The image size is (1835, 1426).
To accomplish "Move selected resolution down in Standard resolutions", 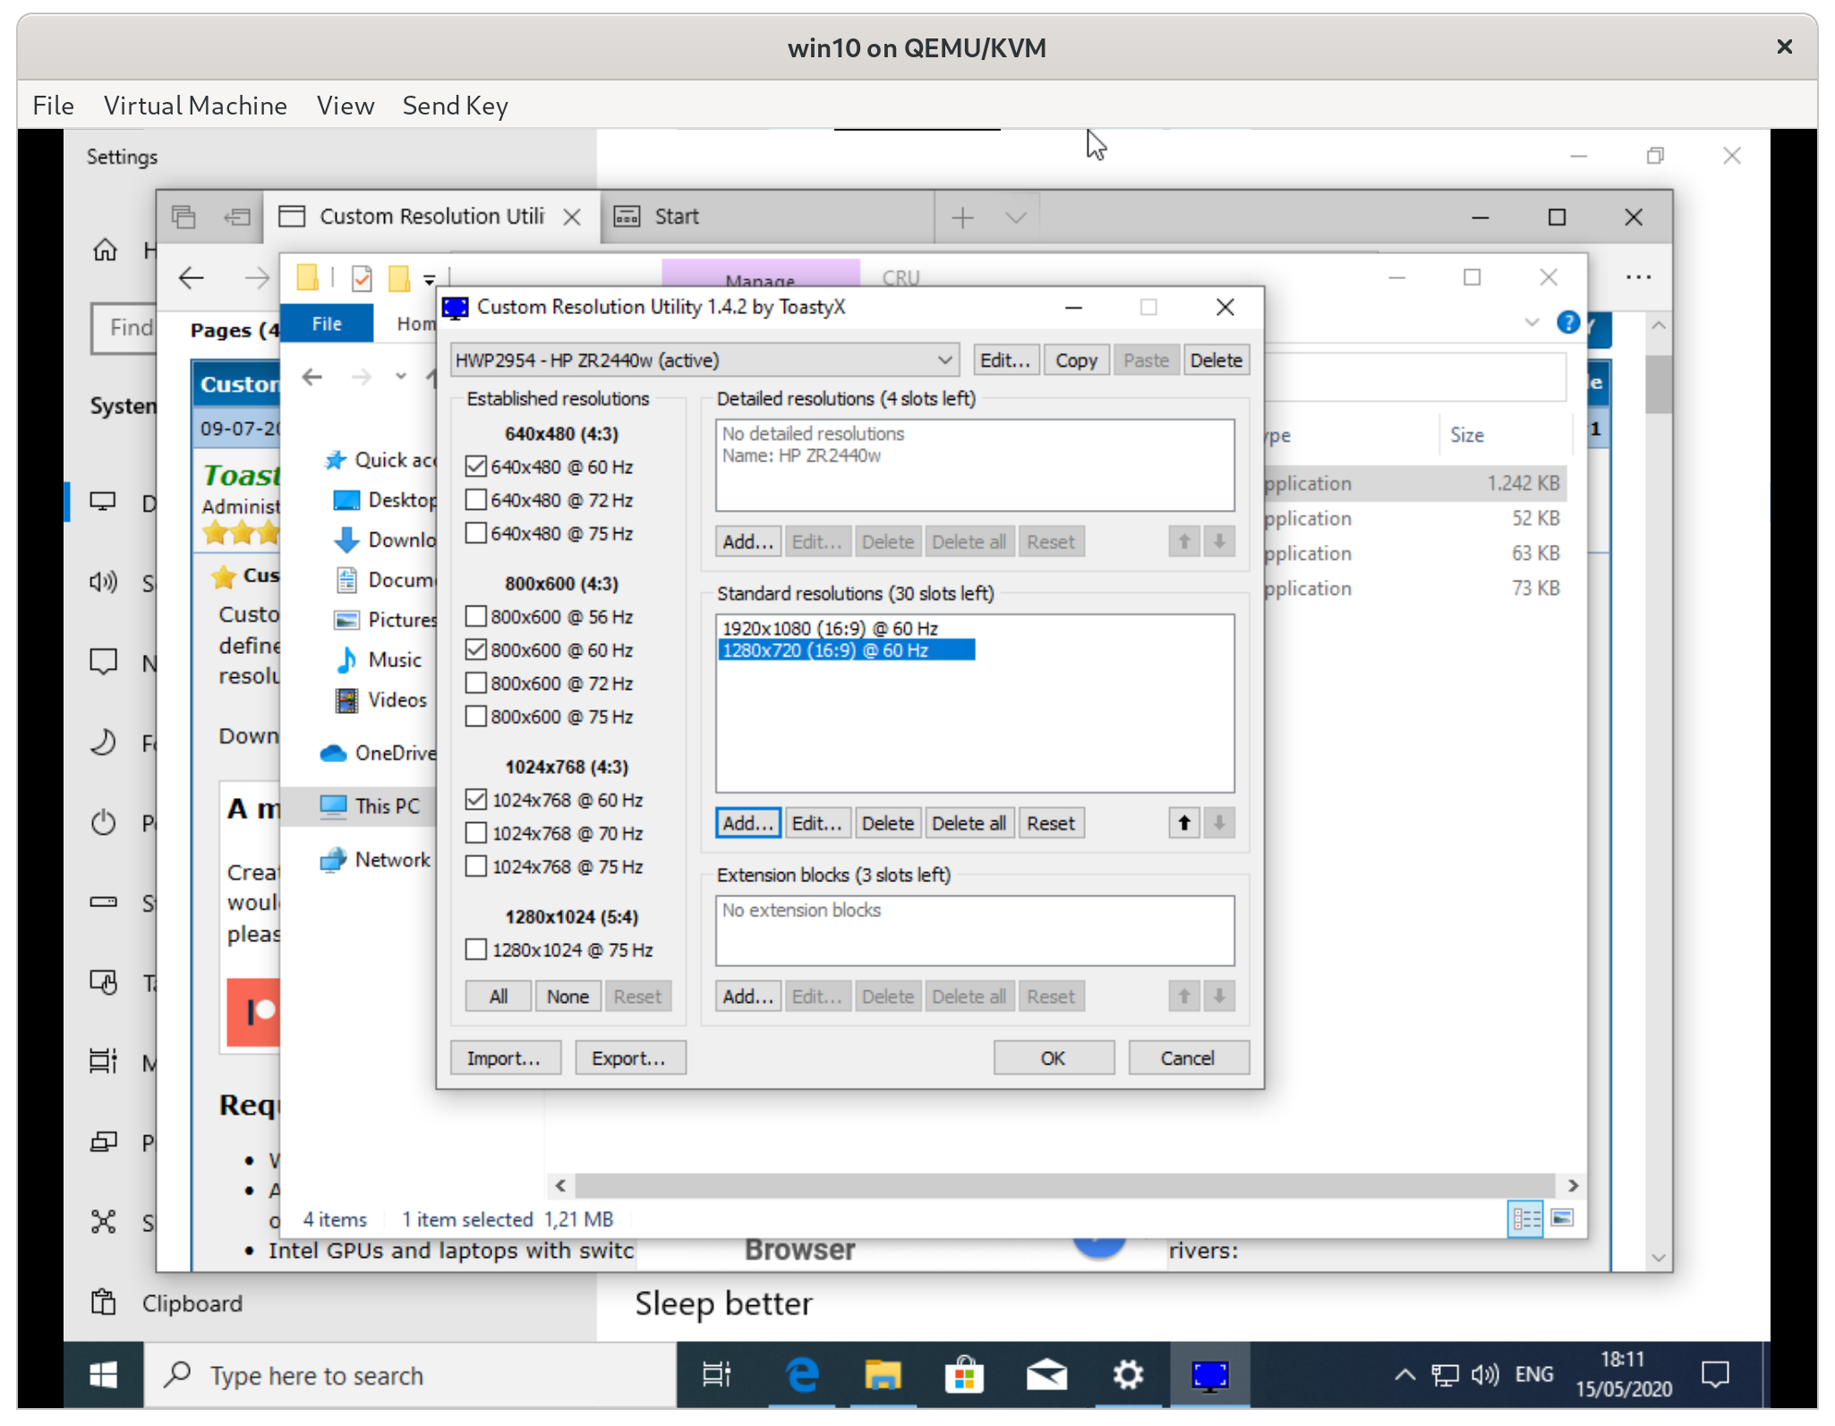I will pos(1219,822).
